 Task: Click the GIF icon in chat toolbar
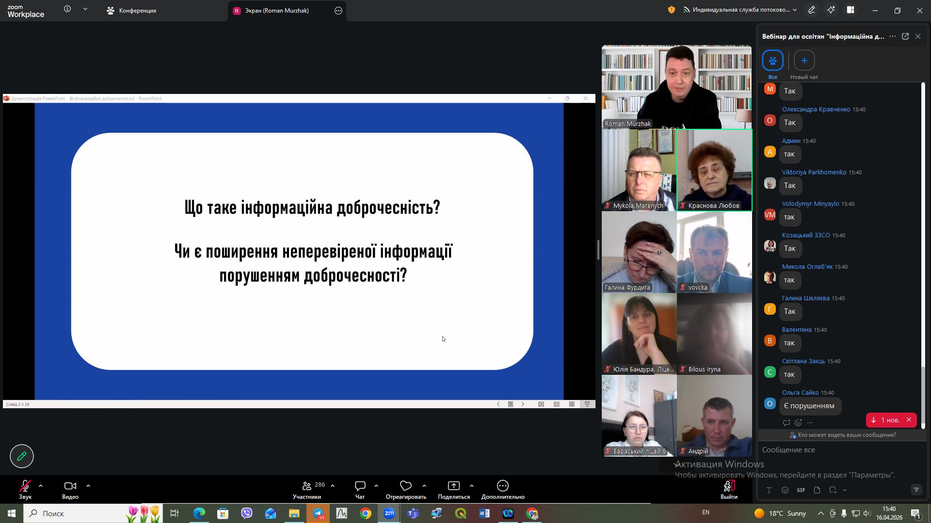[x=801, y=490]
